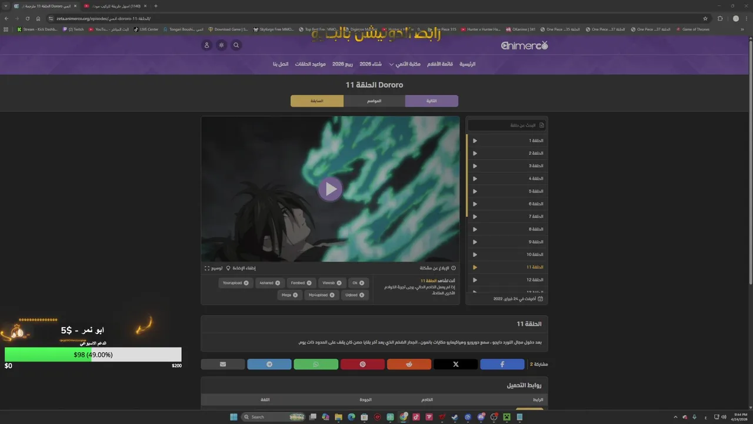The height and width of the screenshot is (424, 753).
Task: Open Steam from the taskbar
Action: click(455, 417)
